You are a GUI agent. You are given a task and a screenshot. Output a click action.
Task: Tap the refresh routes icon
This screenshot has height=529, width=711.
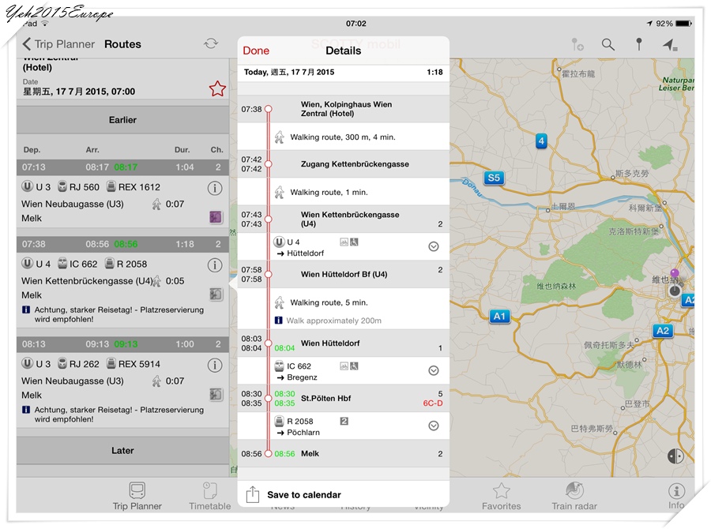211,43
